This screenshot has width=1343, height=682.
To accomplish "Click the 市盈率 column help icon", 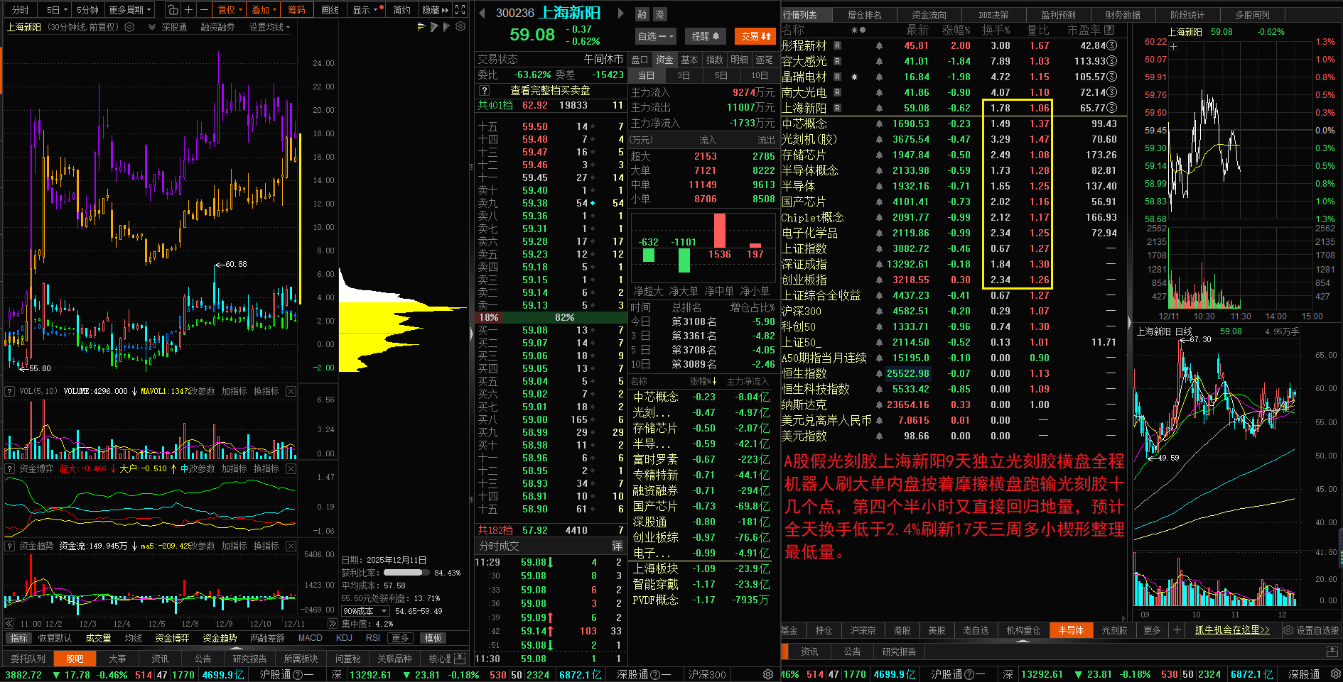I will pyautogui.click(x=1109, y=30).
